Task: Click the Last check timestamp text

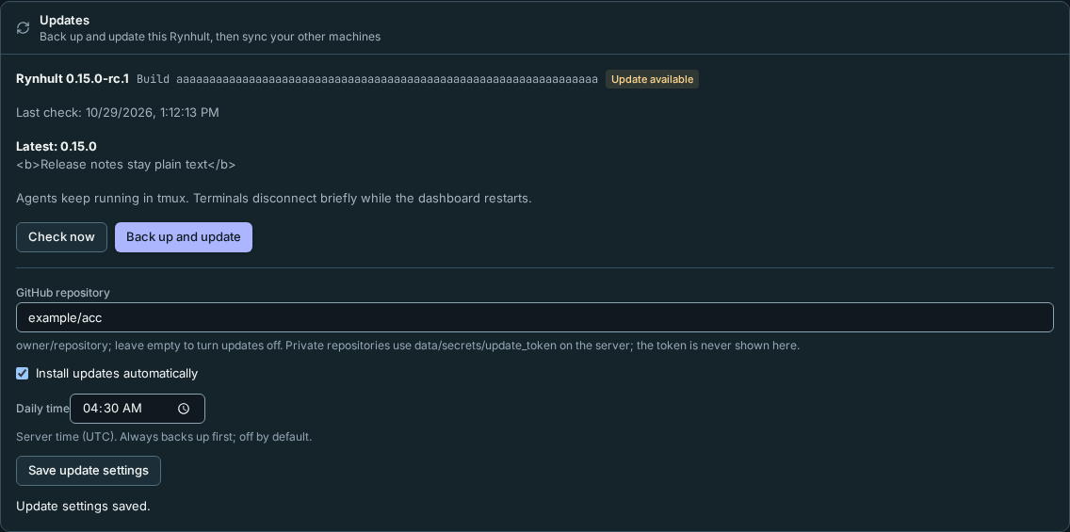Action: 118,113
